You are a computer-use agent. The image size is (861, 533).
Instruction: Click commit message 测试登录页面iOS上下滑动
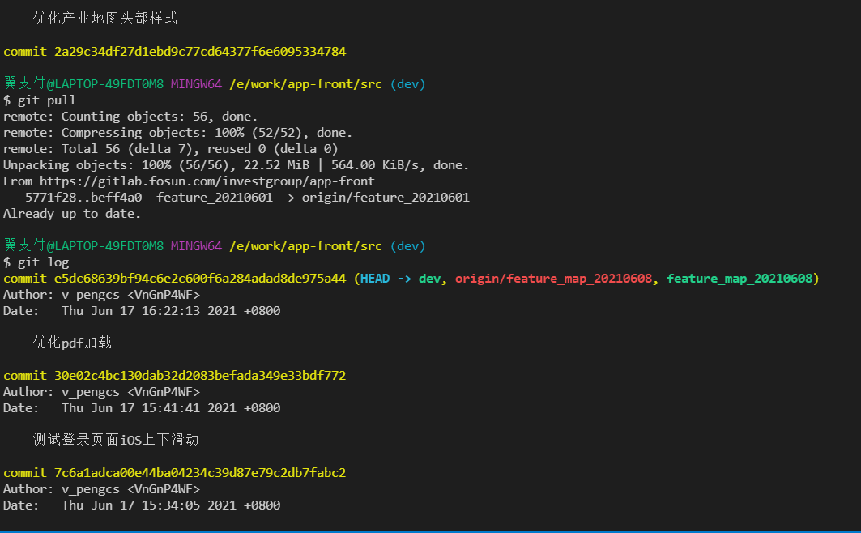tap(115, 440)
